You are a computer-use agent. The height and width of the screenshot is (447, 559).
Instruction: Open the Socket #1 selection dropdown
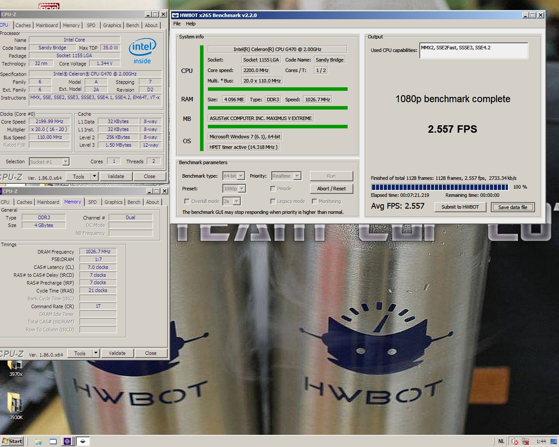pyautogui.click(x=66, y=162)
